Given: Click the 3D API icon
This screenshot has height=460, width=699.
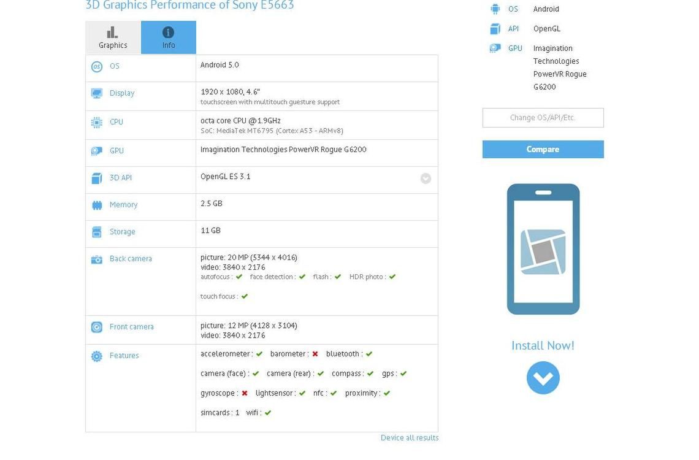Looking at the screenshot, I should (x=97, y=177).
